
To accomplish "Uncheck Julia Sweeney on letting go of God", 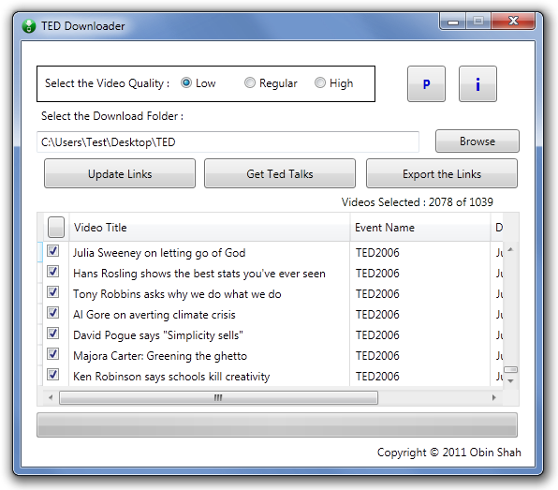I will point(53,251).
